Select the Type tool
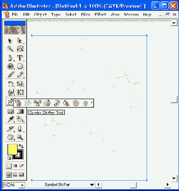 (20, 58)
